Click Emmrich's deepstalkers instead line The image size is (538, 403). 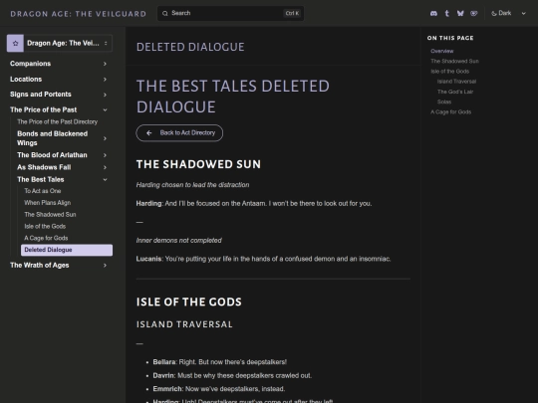(219, 389)
